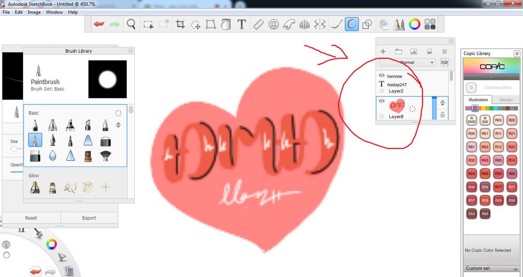Open the layer panel hamburger menu

(444, 52)
